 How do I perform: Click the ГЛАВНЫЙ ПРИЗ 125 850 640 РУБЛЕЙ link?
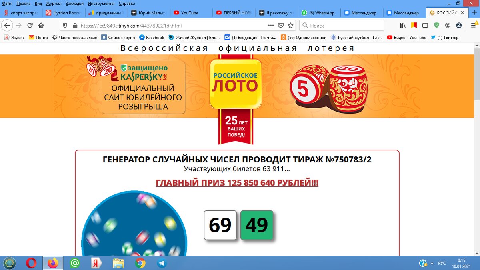tap(237, 183)
